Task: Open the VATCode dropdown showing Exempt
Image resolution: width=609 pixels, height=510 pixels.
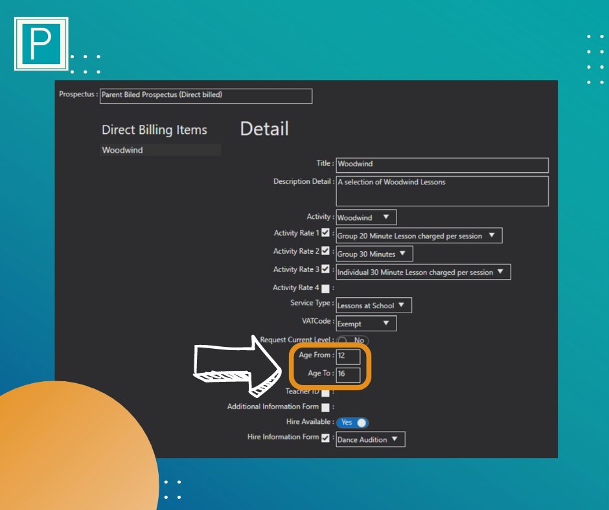Action: pos(366,324)
